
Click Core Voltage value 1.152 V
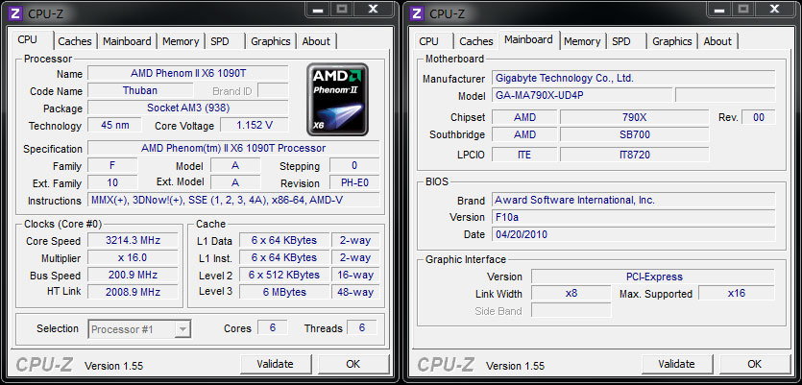255,125
